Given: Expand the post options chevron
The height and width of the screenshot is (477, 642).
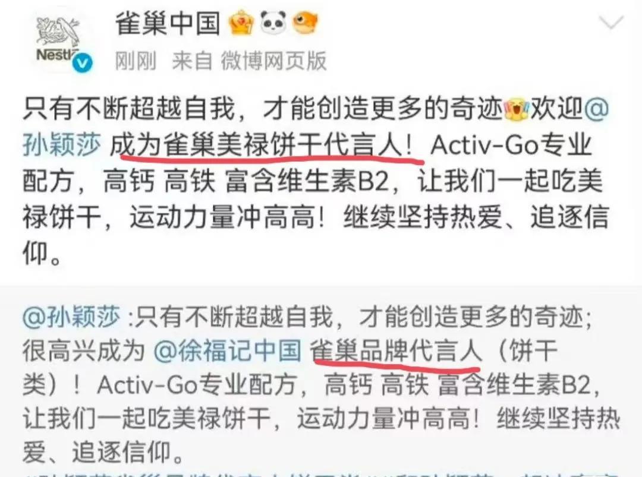Looking at the screenshot, I should [611, 23].
